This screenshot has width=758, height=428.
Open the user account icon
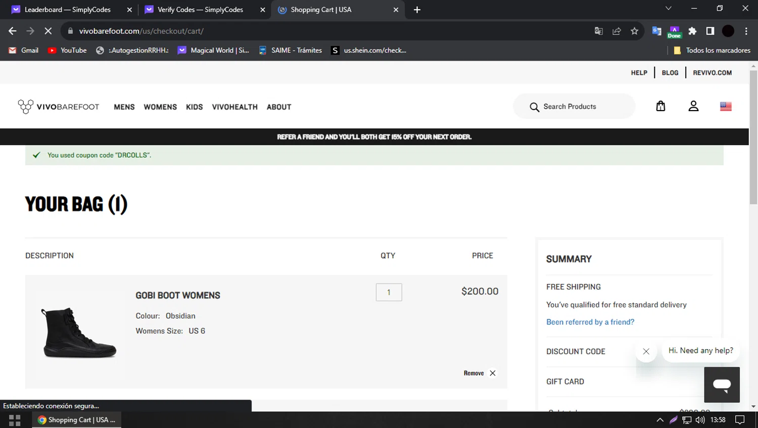pos(693,106)
